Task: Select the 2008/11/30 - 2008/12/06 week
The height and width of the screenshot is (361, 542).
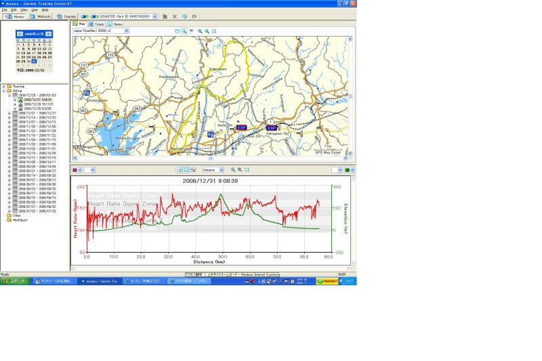Action: point(37,127)
